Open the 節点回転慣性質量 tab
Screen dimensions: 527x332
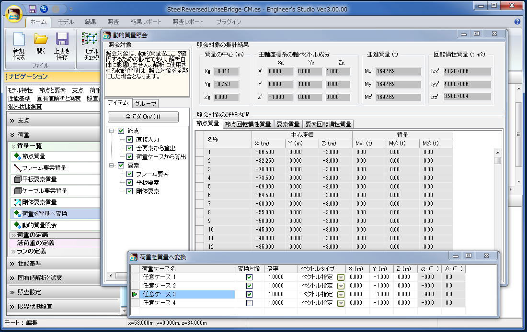pos(248,124)
